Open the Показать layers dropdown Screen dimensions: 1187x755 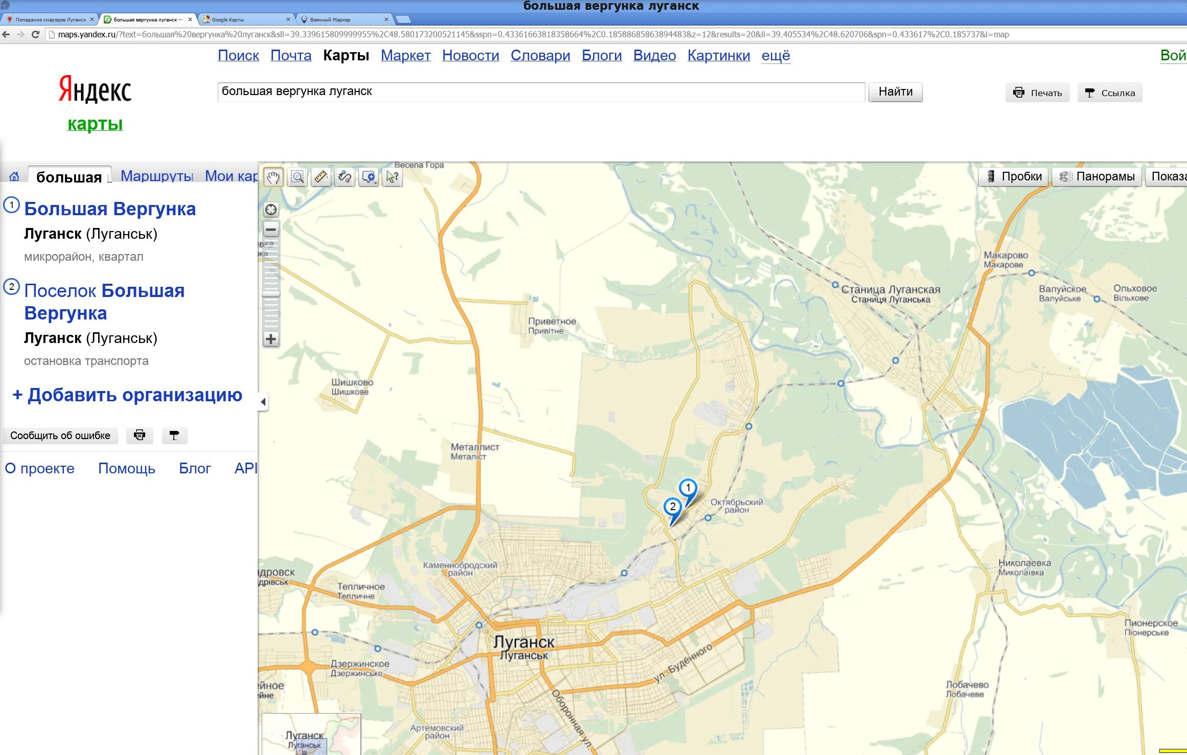pyautogui.click(x=1167, y=176)
